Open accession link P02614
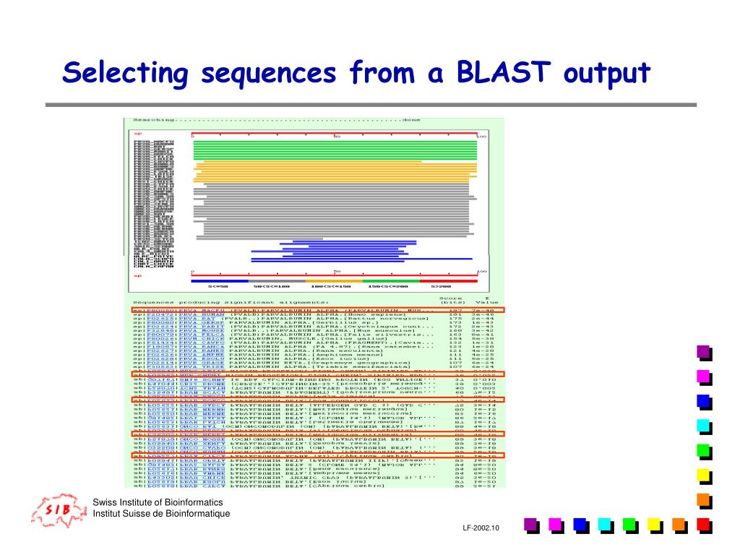 [160, 363]
